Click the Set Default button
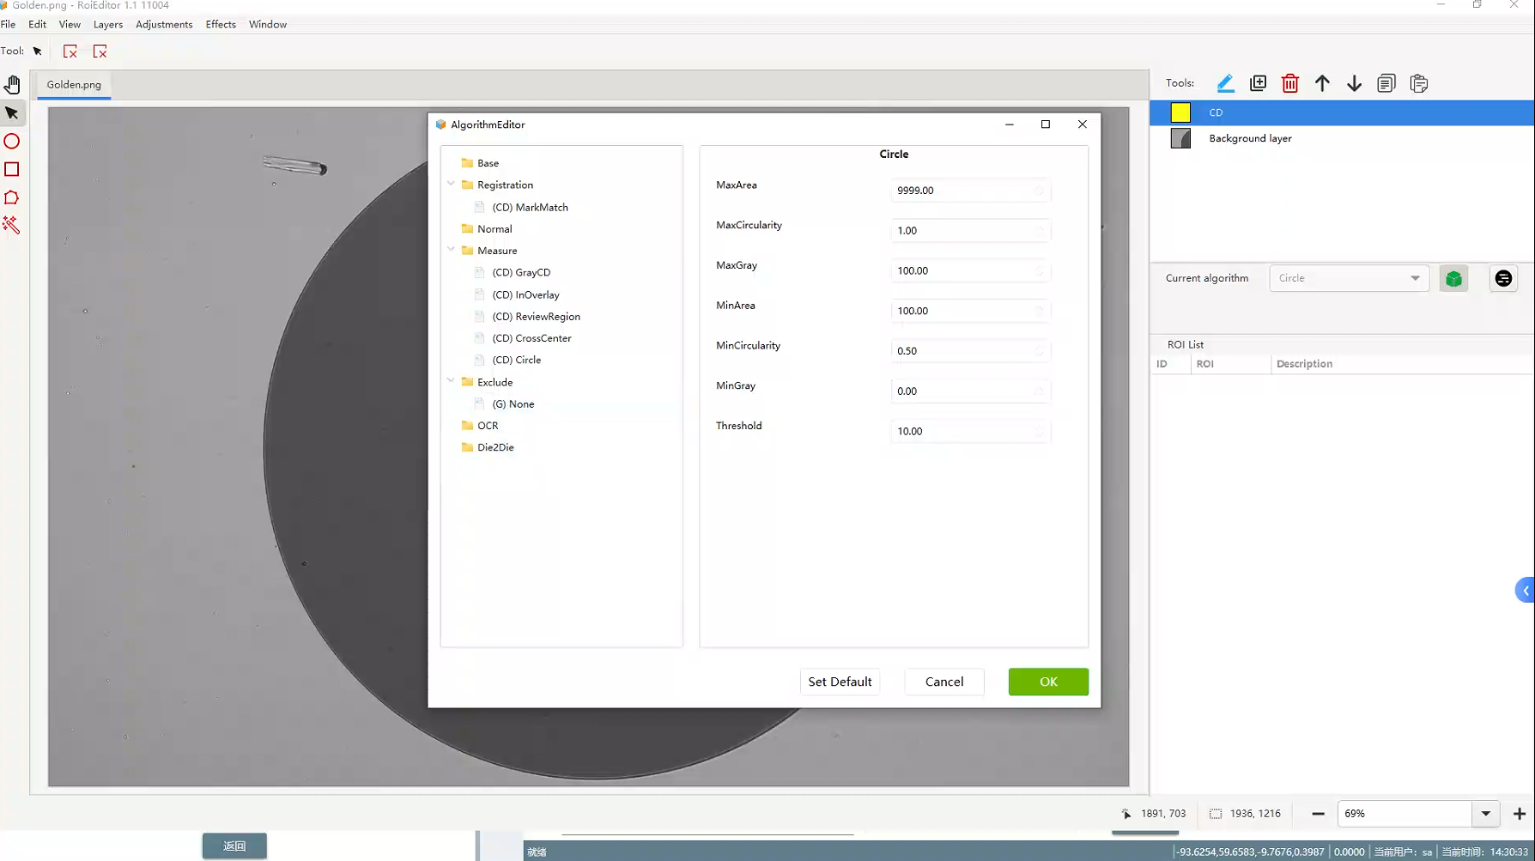This screenshot has height=861, width=1535. point(839,682)
